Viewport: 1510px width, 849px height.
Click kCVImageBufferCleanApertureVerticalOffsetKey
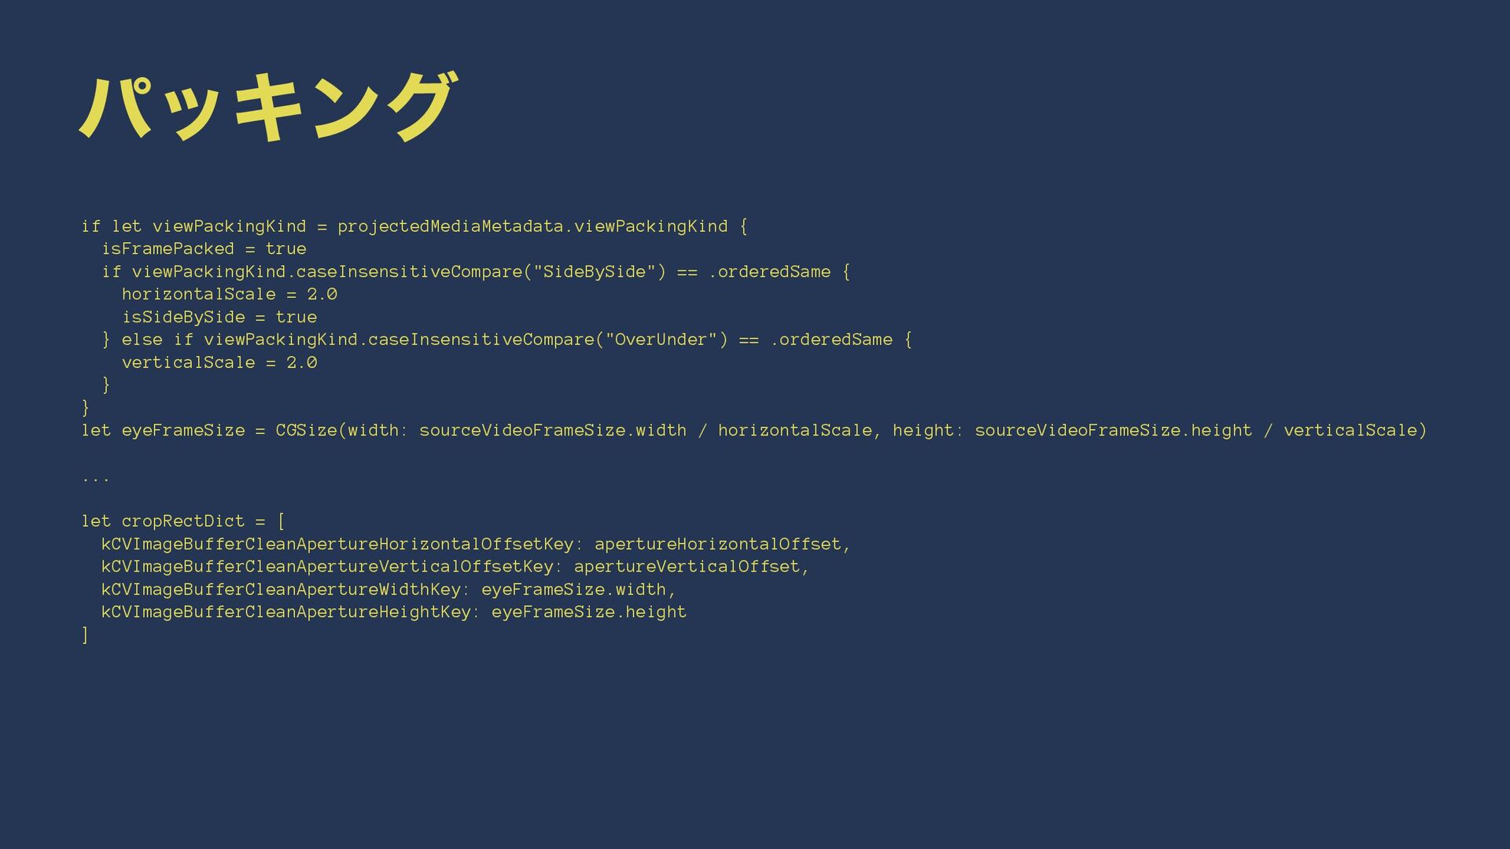click(x=327, y=567)
